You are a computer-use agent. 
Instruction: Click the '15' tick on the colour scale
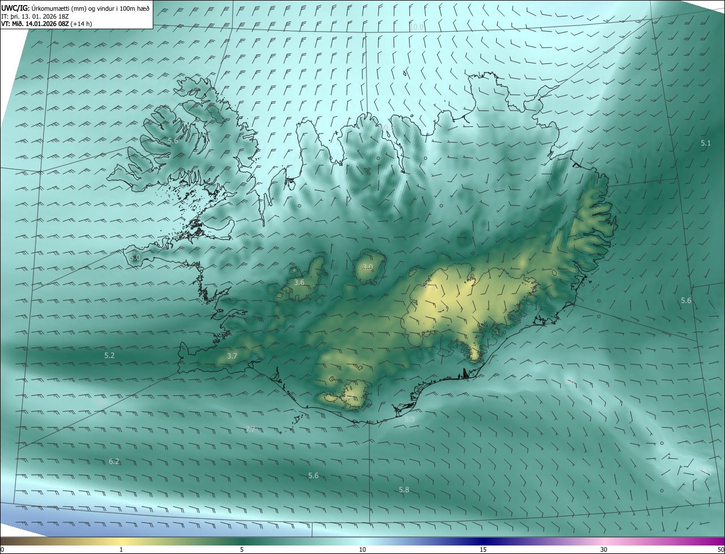483,550
